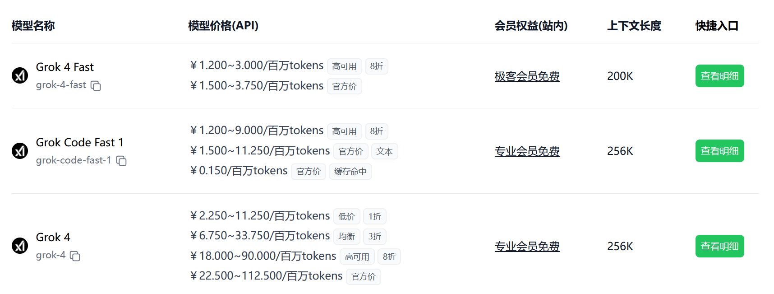
Task: Click the 官方价 tag in Grok 4 Fast row
Action: coord(345,87)
